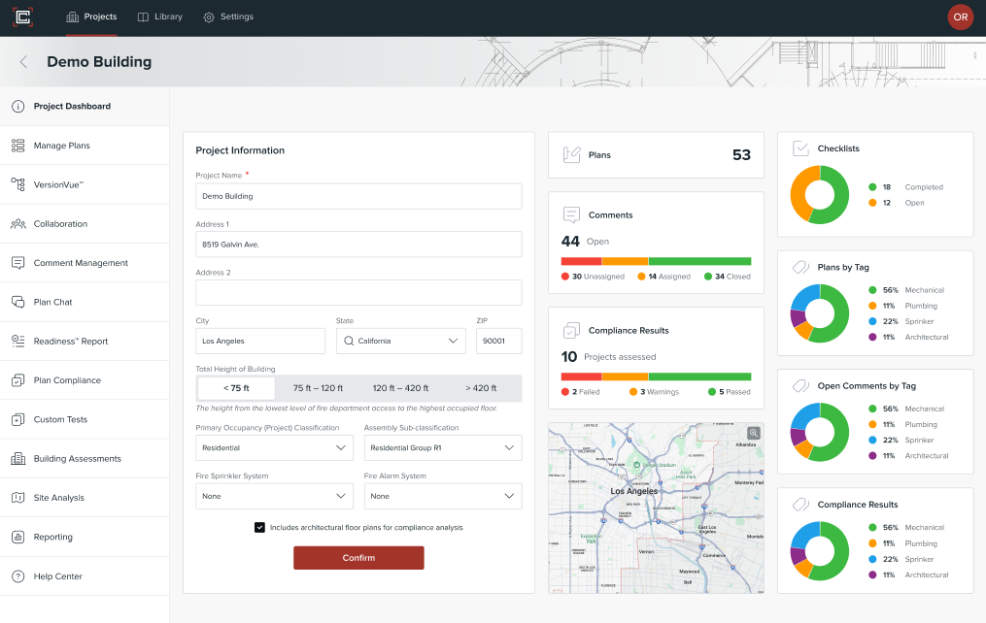Expand the Assembly Sub-classification dropdown
This screenshot has height=623, width=986.
(442, 447)
